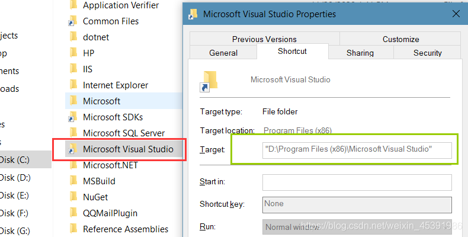Close the Microsoft Visual Studio Properties dialog

[456, 14]
